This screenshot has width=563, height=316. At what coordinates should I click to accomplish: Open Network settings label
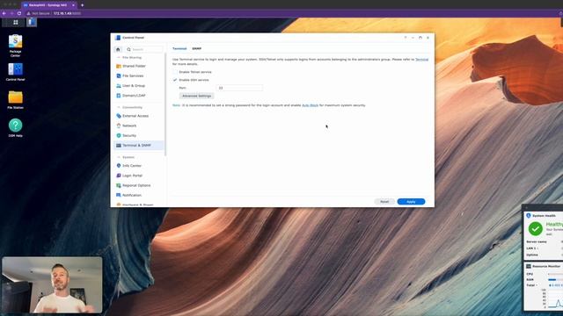pyautogui.click(x=129, y=126)
